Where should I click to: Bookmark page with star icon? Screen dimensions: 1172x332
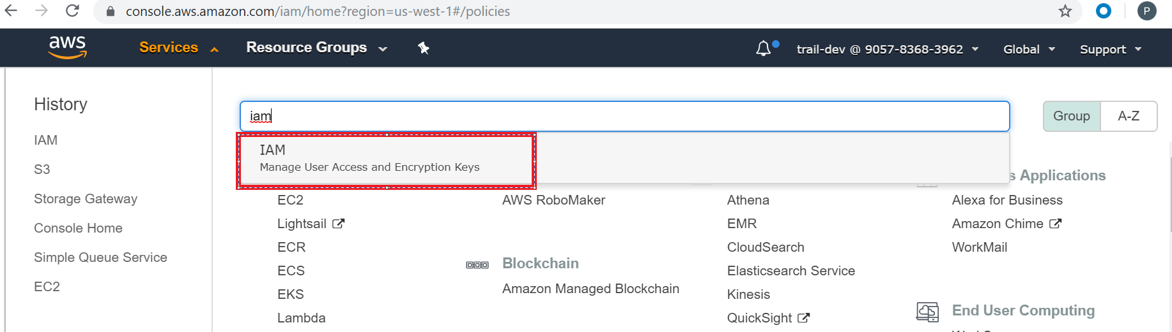1065,11
